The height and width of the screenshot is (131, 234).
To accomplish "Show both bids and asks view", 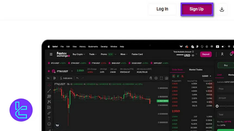I will (174, 76).
